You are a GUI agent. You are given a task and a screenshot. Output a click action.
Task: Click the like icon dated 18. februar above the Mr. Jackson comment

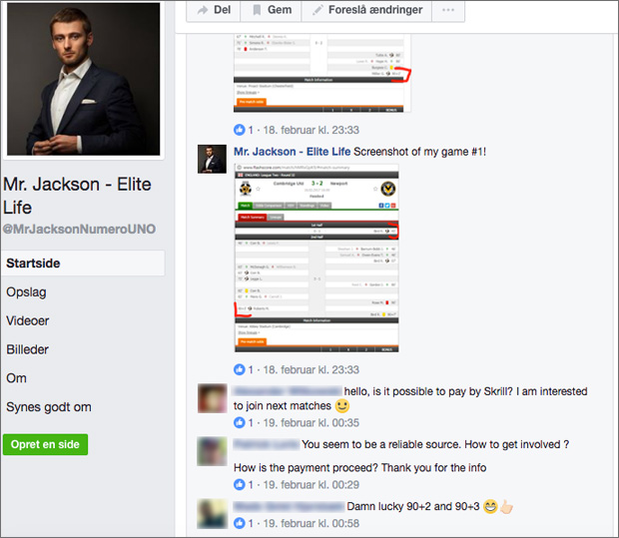(x=240, y=130)
